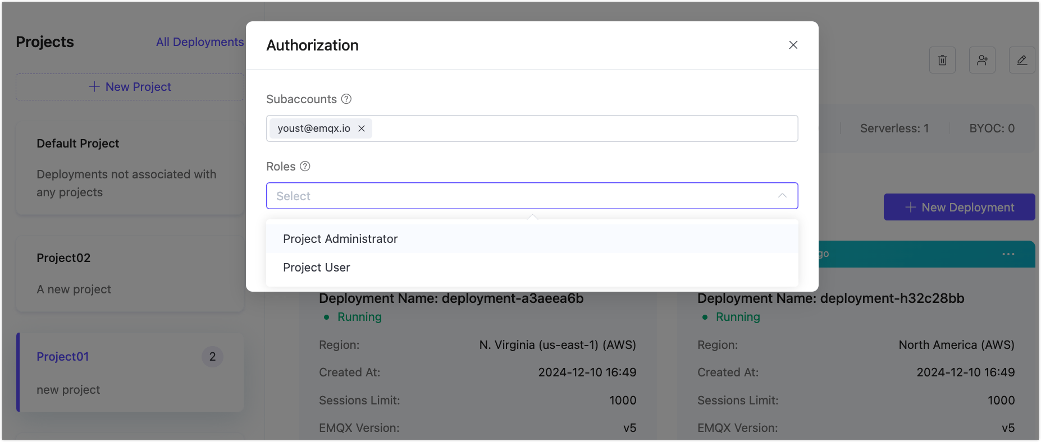Select the Default Project card
The width and height of the screenshot is (1041, 442).
130,168
